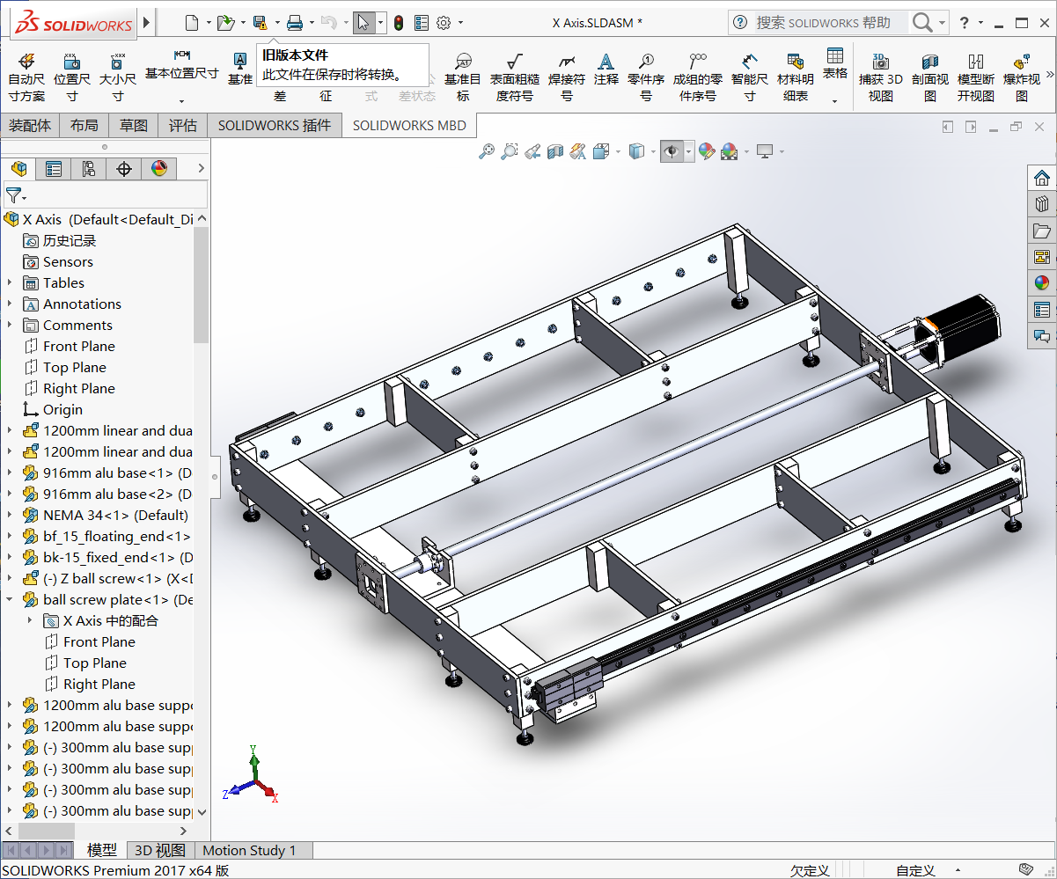Click the Zoom to Fit icon
Viewport: 1057px width, 879px height.
point(487,152)
